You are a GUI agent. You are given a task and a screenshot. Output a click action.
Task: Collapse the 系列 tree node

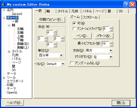click(x=4, y=10)
